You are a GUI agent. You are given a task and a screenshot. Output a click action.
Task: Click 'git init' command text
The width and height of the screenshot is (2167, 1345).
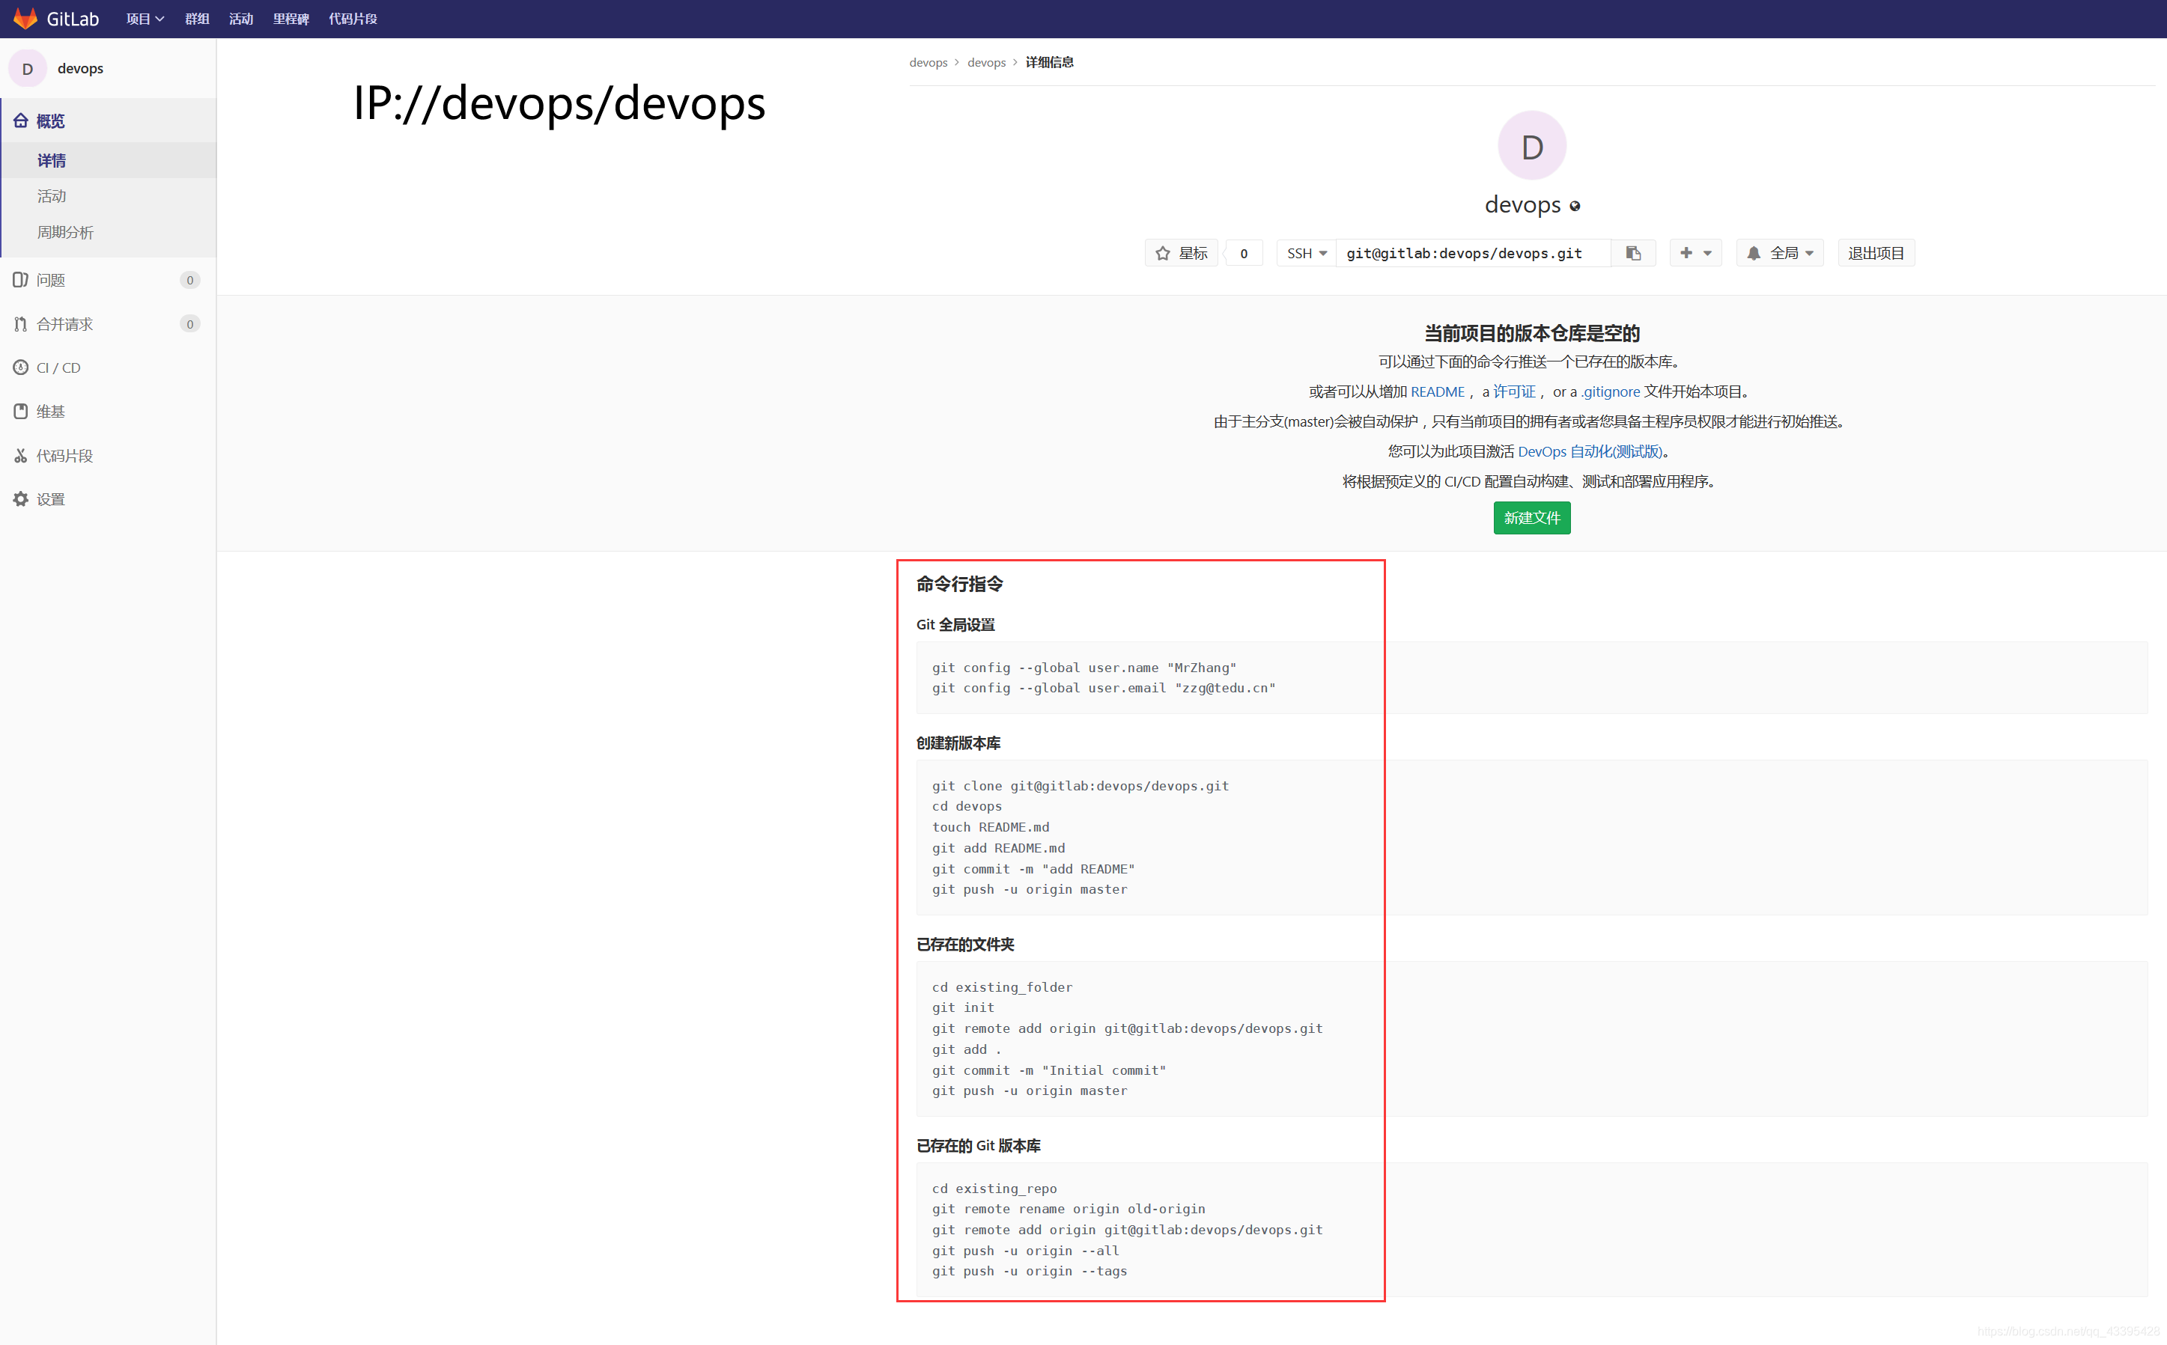point(963,1007)
